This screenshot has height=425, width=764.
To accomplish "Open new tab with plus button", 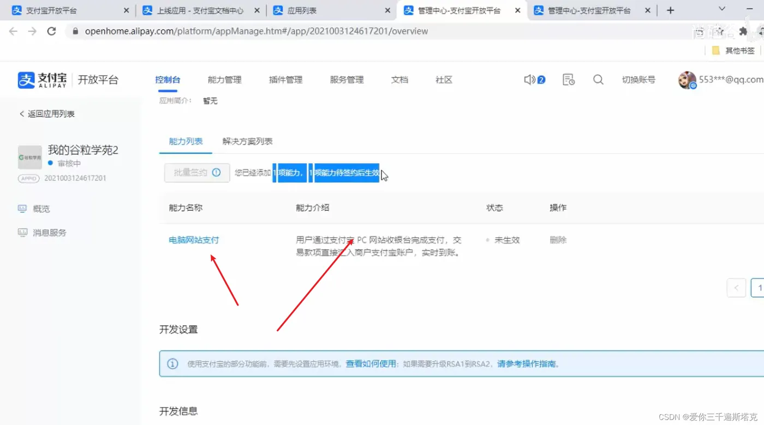I will point(671,10).
